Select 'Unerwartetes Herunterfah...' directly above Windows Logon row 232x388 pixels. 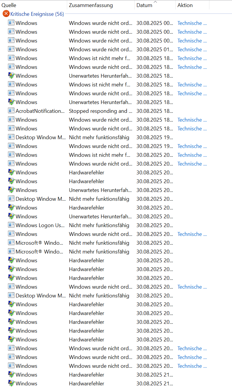(x=100, y=216)
